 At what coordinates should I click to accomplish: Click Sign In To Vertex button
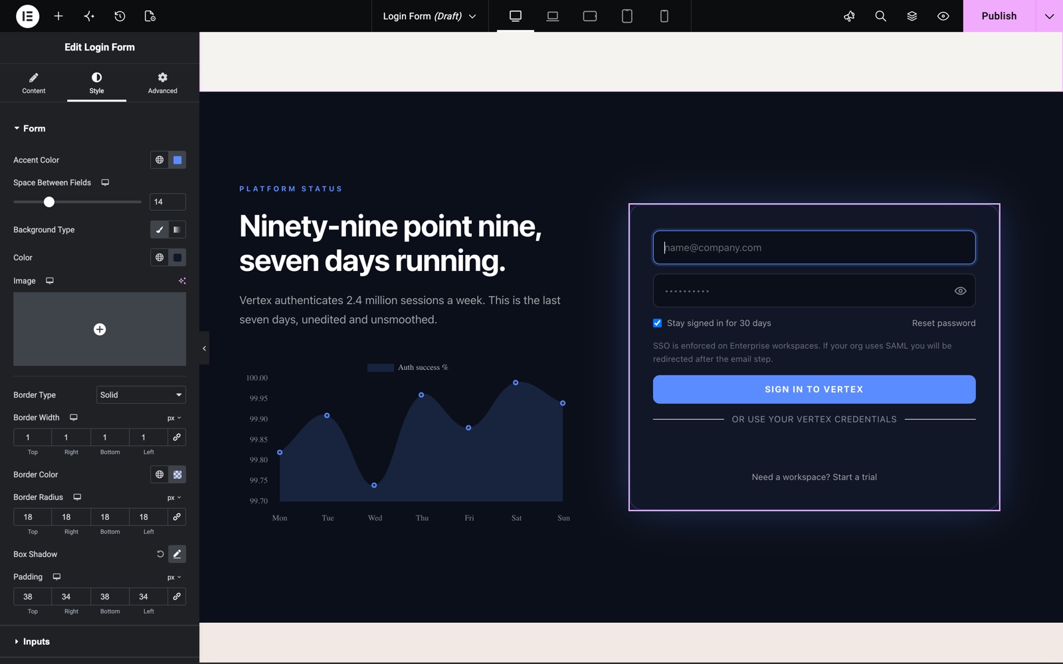(x=814, y=390)
